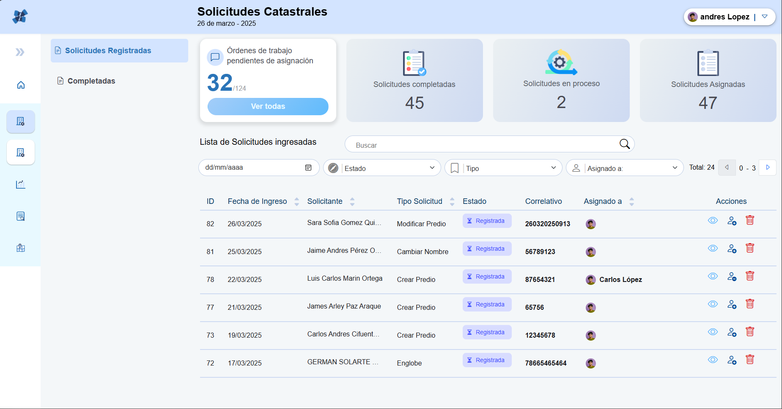Click the home icon in the sidebar
Screen dimensions: 782x409
(x=21, y=85)
